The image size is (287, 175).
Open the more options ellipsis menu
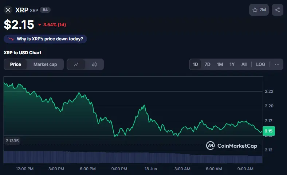(x=277, y=64)
